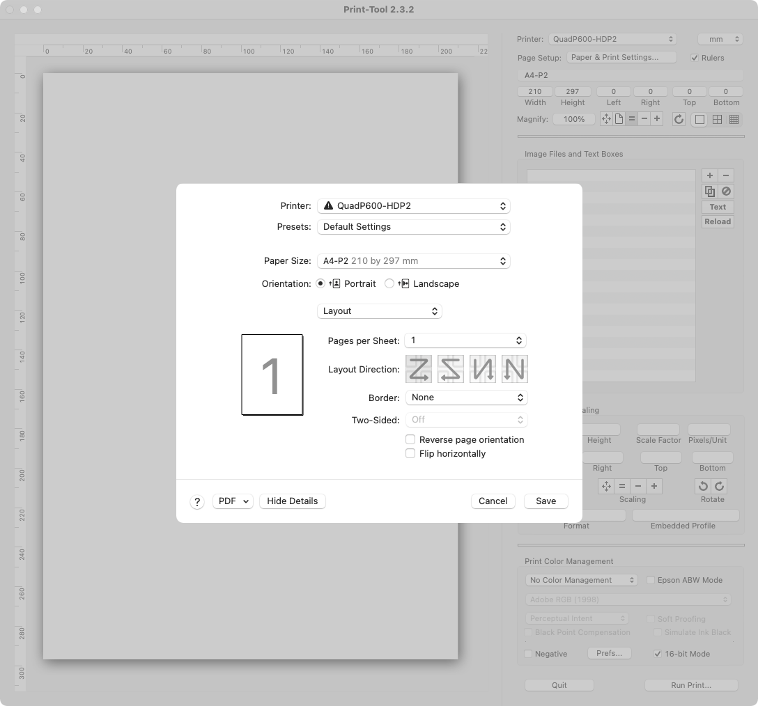
Task: Select the Z-shaped left-to-right layout direction
Action: point(419,369)
